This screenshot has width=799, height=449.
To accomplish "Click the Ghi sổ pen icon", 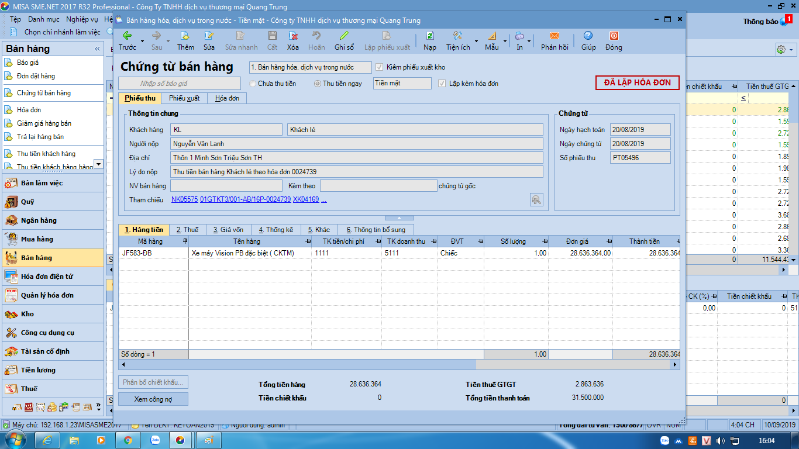I will [x=344, y=36].
